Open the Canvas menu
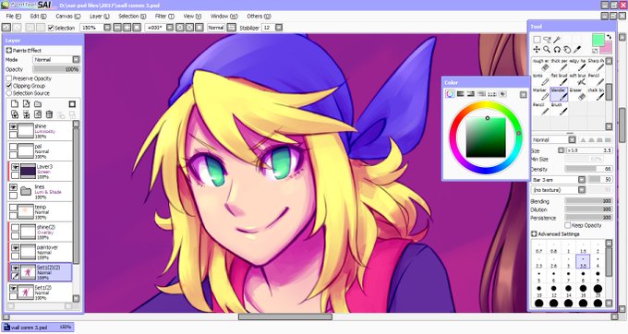Viewport: 628px width, 334px height. (x=68, y=16)
